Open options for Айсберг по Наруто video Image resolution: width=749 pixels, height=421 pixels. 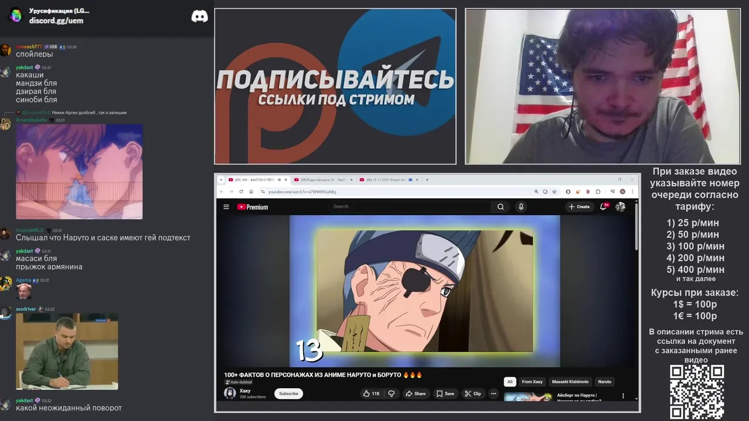point(623,396)
